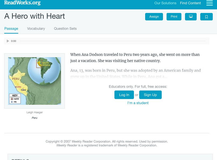Follow the I'm a student link
Image resolution: width=217 pixels, height=160 pixels.
[x=138, y=103]
